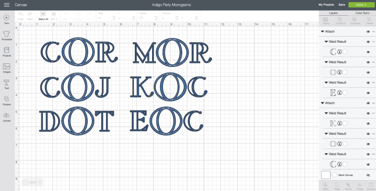Click the Duplicate icon
Viewport: 376px width, 191px height.
tap(355, 20)
